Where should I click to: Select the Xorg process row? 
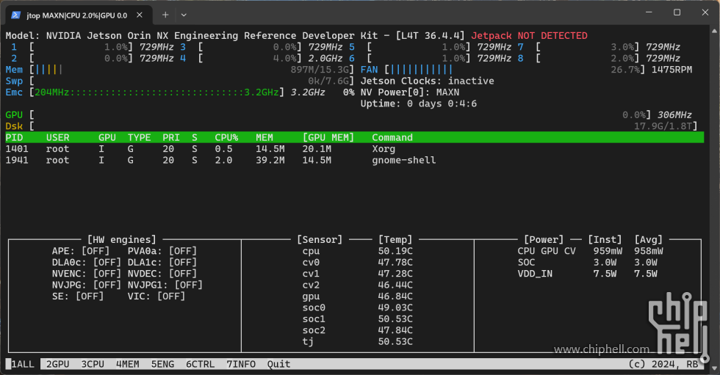point(354,149)
